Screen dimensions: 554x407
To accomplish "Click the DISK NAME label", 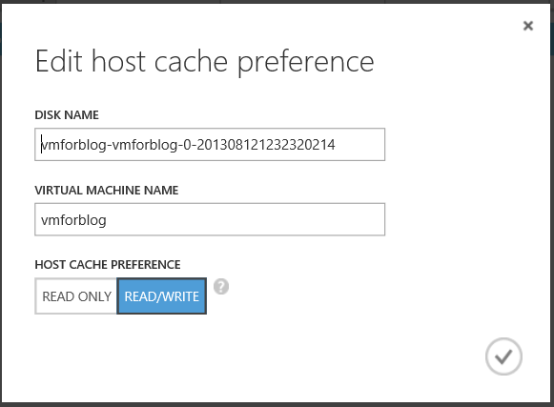I will coord(67,115).
